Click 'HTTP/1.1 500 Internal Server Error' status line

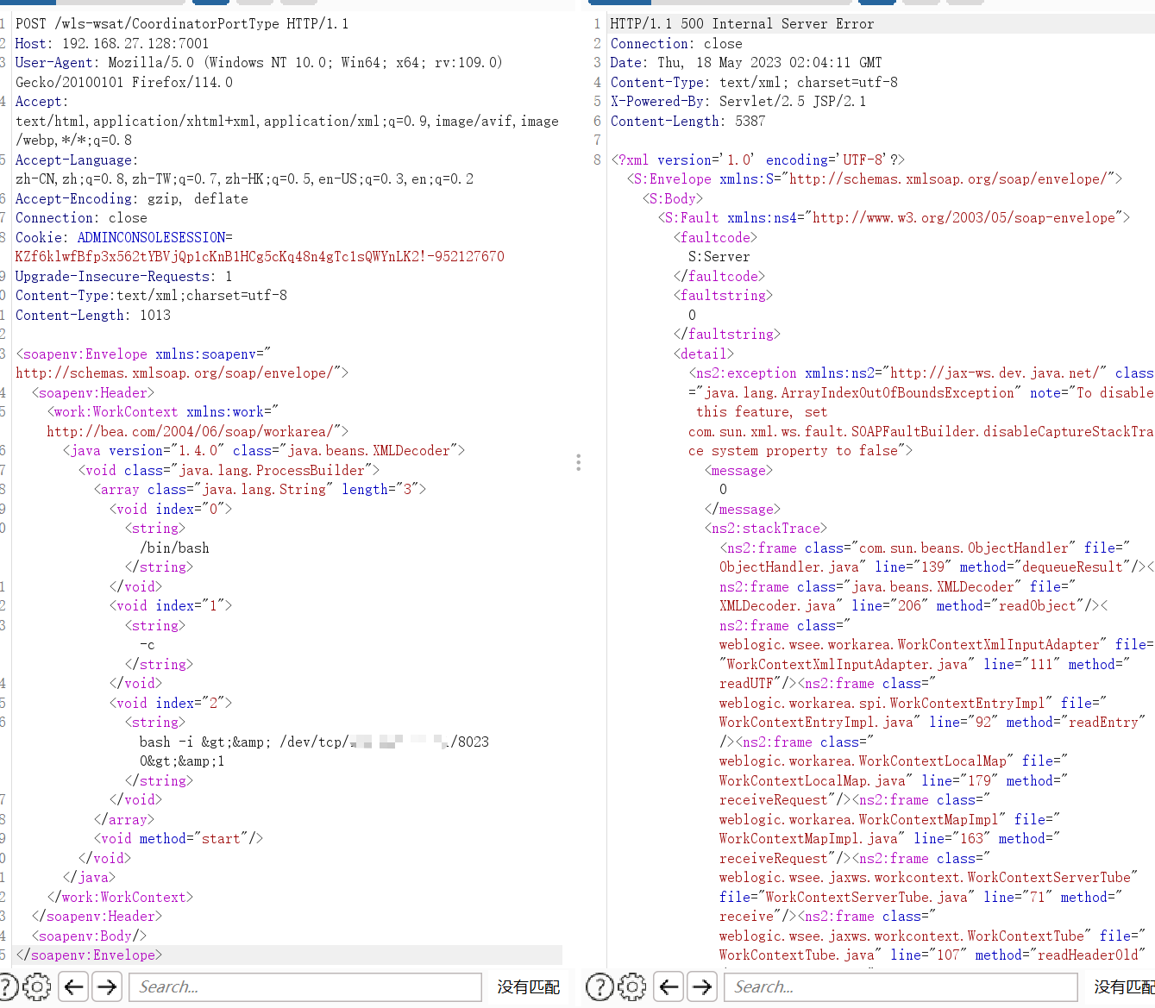(742, 24)
